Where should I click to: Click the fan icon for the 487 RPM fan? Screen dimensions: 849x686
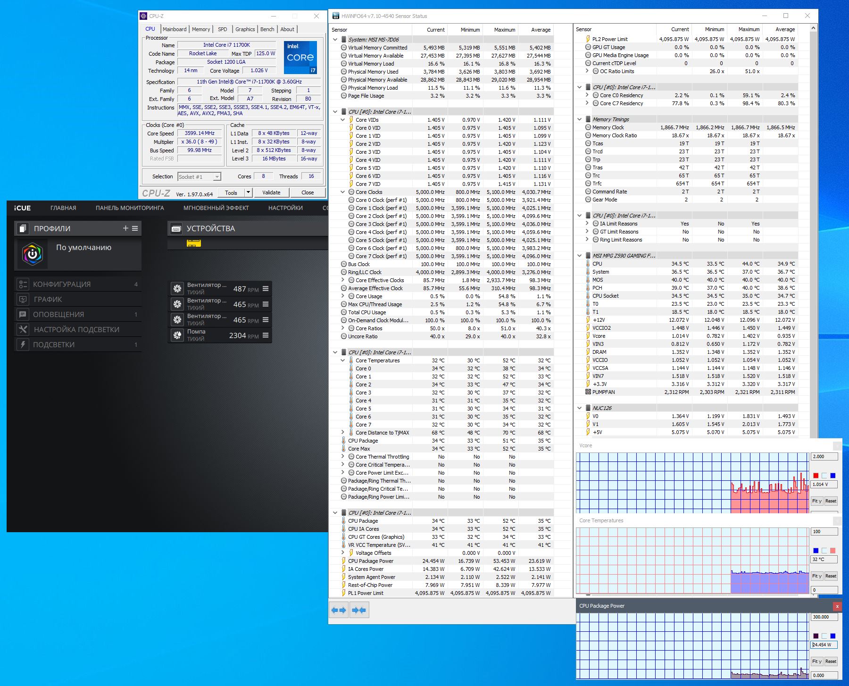pyautogui.click(x=177, y=289)
